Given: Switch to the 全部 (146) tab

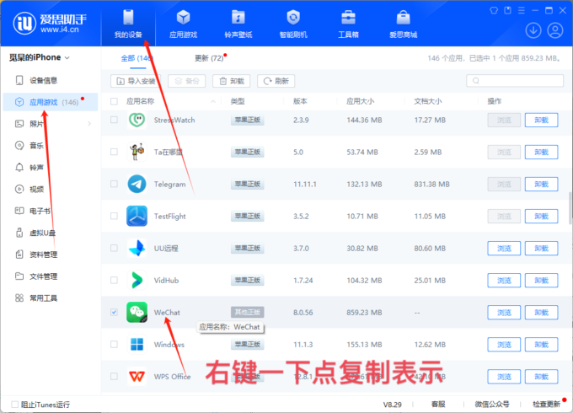Looking at the screenshot, I should coord(137,58).
